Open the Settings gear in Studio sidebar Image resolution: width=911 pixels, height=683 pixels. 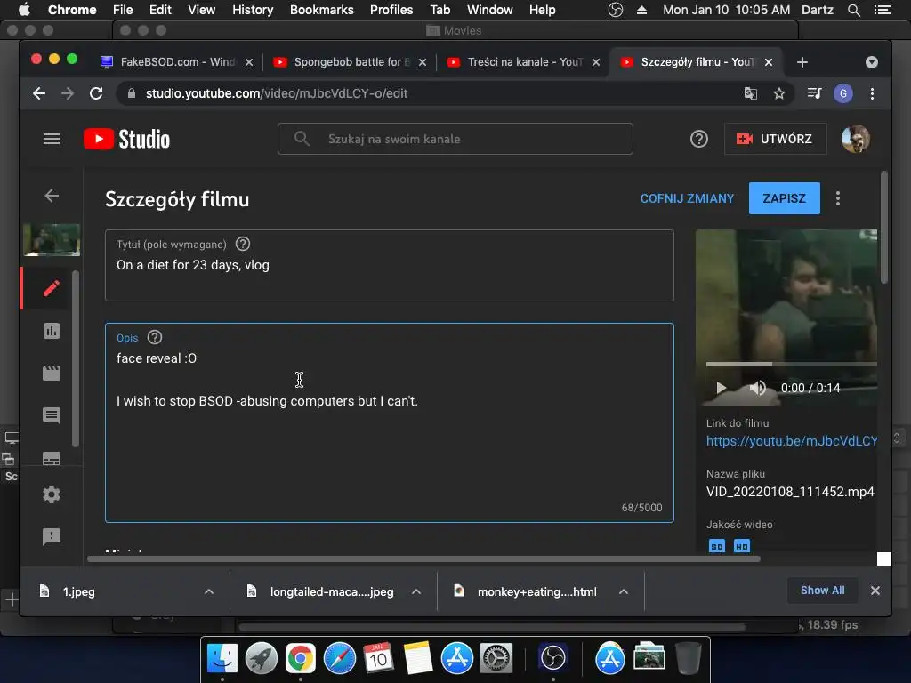click(51, 494)
